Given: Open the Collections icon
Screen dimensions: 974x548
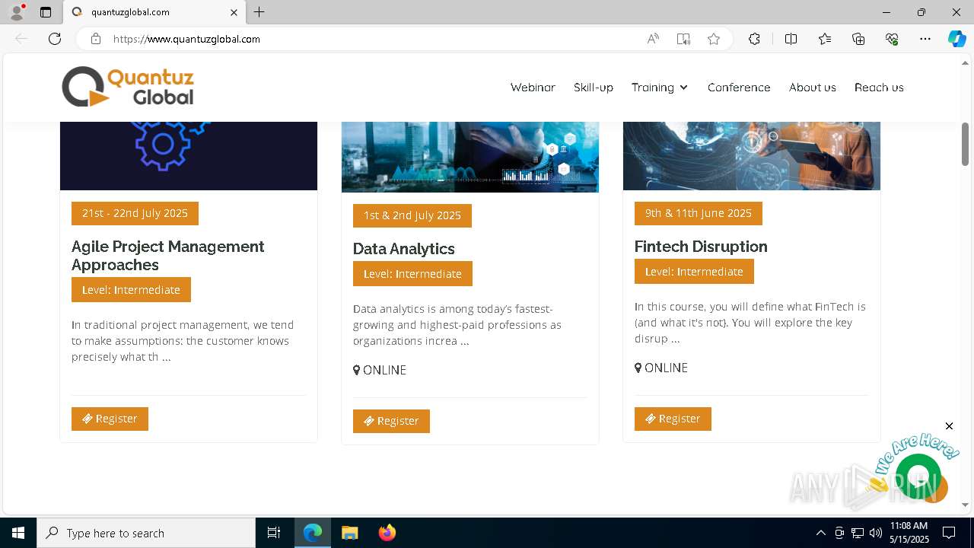Looking at the screenshot, I should coord(858,39).
